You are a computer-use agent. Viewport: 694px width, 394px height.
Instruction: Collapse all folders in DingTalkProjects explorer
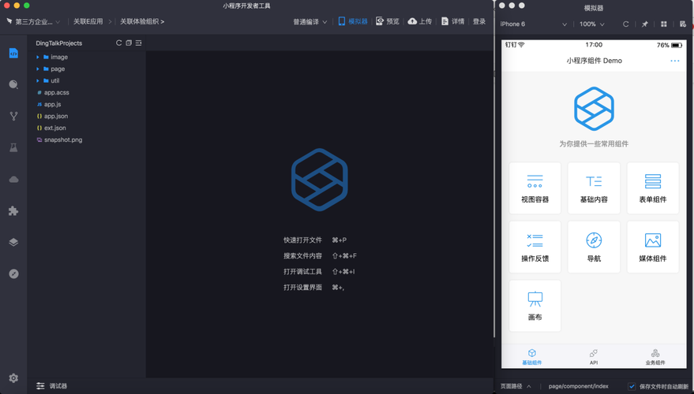129,43
